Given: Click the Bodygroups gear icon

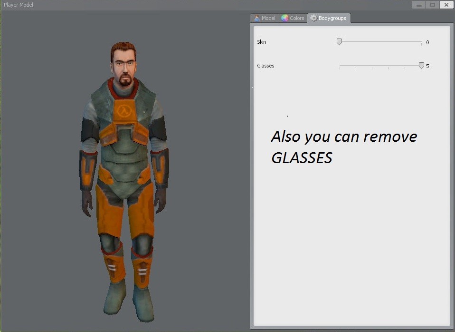Looking at the screenshot, I should point(313,18).
